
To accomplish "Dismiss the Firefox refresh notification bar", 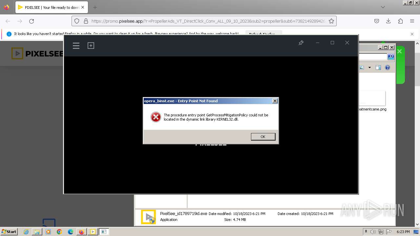I will (412, 34).
